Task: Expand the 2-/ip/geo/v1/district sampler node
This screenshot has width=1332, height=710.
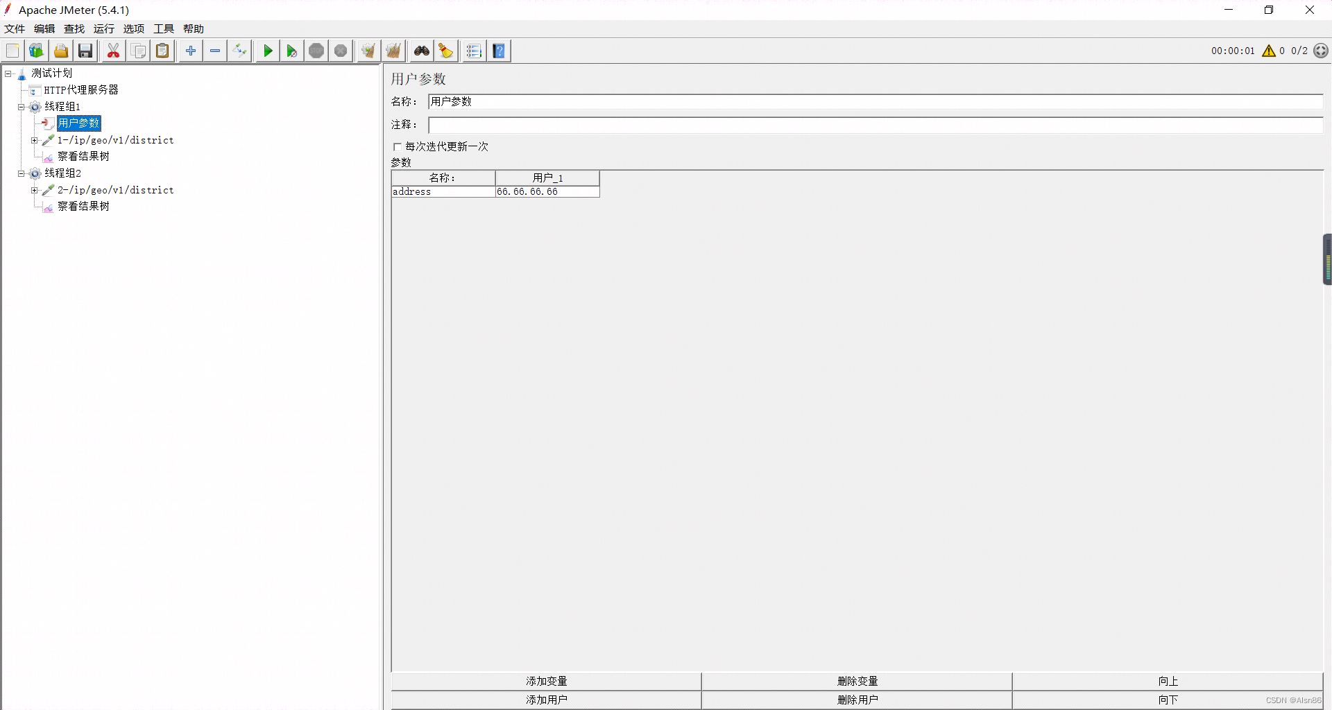Action: 34,190
